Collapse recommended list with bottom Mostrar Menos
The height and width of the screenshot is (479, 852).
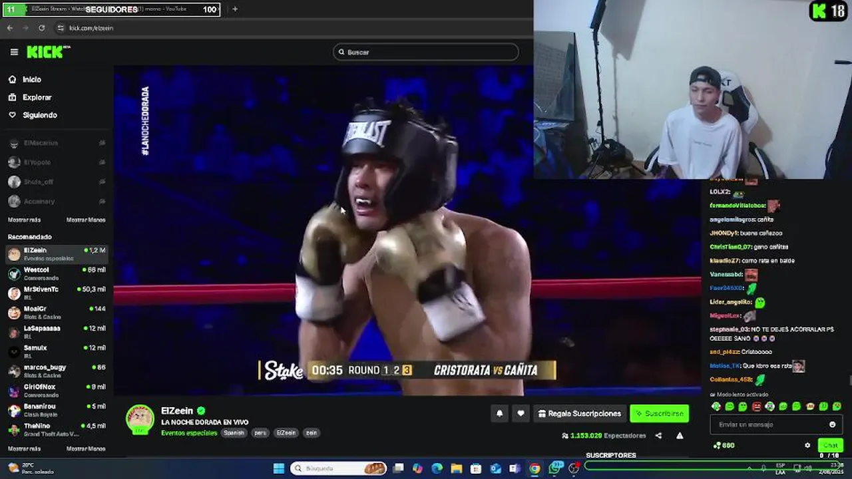pyautogui.click(x=86, y=448)
